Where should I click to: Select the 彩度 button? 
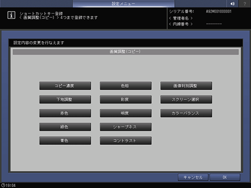[x=126, y=99]
